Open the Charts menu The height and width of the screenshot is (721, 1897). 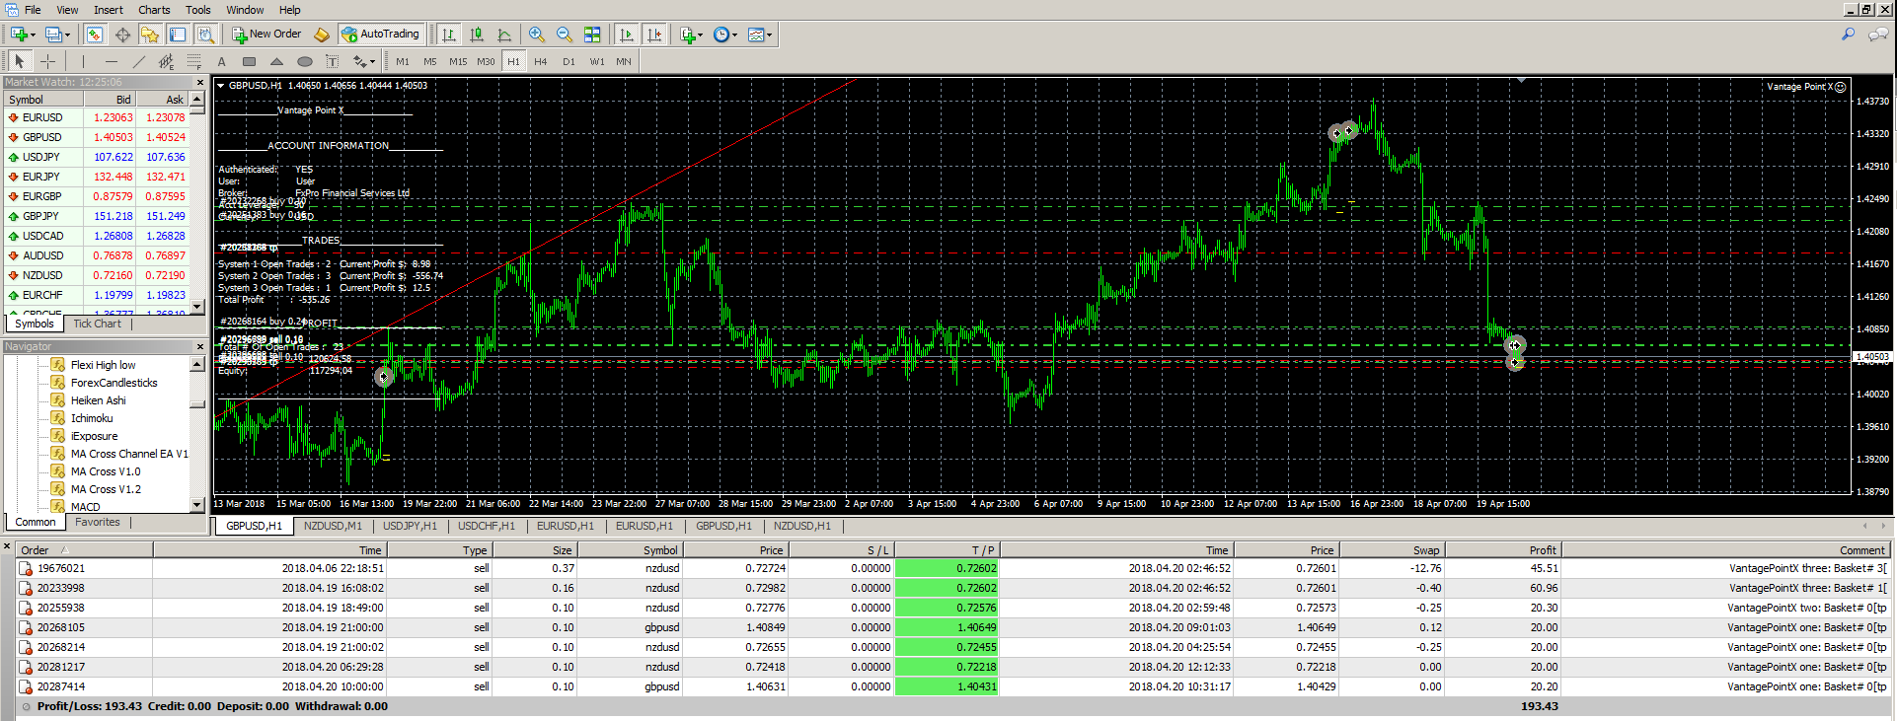tap(154, 10)
